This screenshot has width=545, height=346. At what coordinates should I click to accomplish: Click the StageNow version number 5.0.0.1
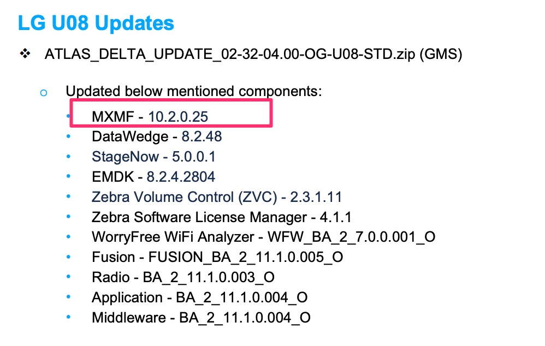pos(193,157)
